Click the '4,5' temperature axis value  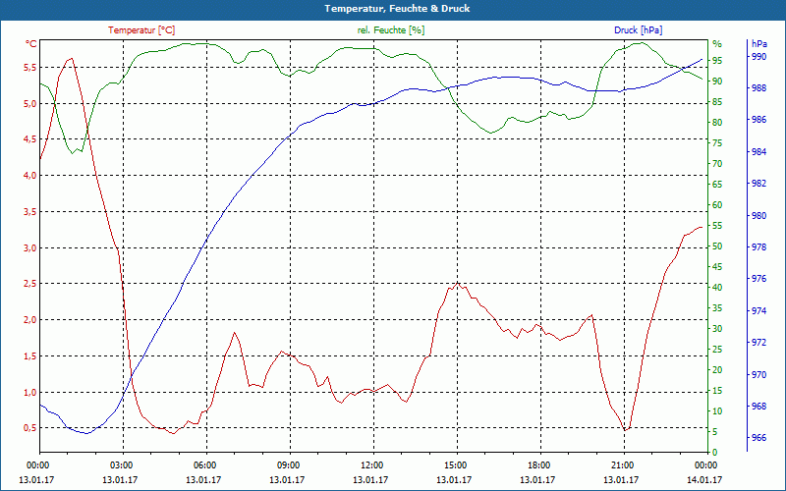click(x=31, y=139)
